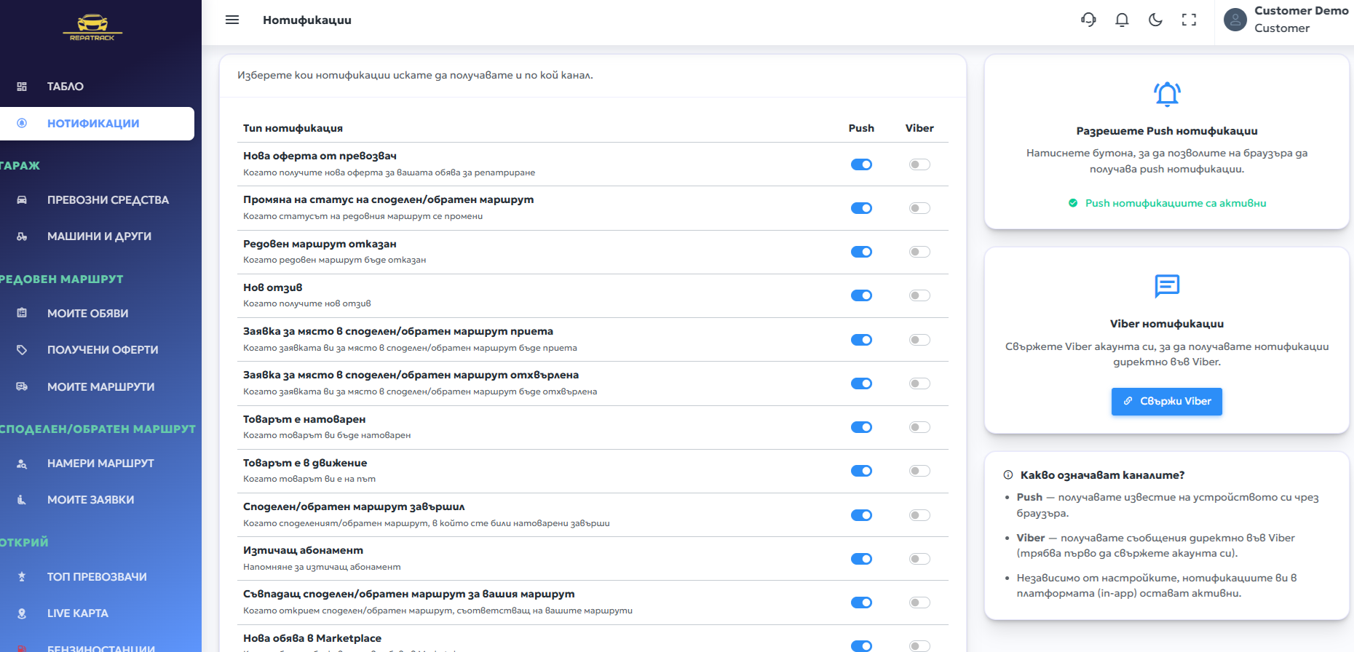The image size is (1354, 652).
Task: Toggle Push for заявка за място приета
Action: [861, 340]
